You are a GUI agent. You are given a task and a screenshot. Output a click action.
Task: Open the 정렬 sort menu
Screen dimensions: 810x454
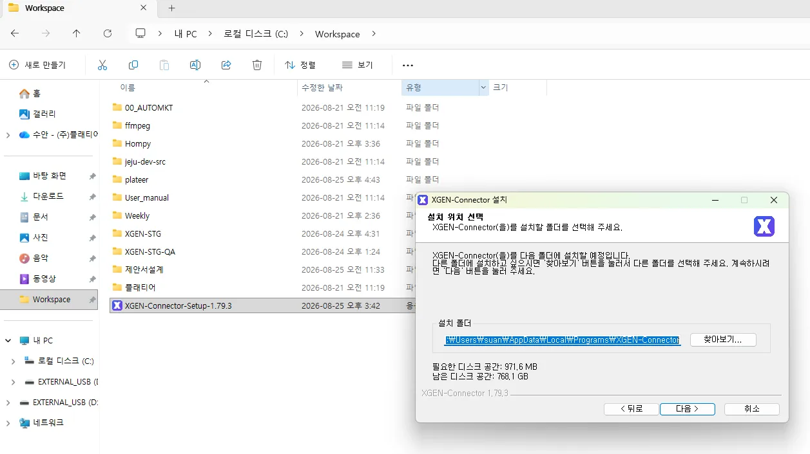pos(300,65)
